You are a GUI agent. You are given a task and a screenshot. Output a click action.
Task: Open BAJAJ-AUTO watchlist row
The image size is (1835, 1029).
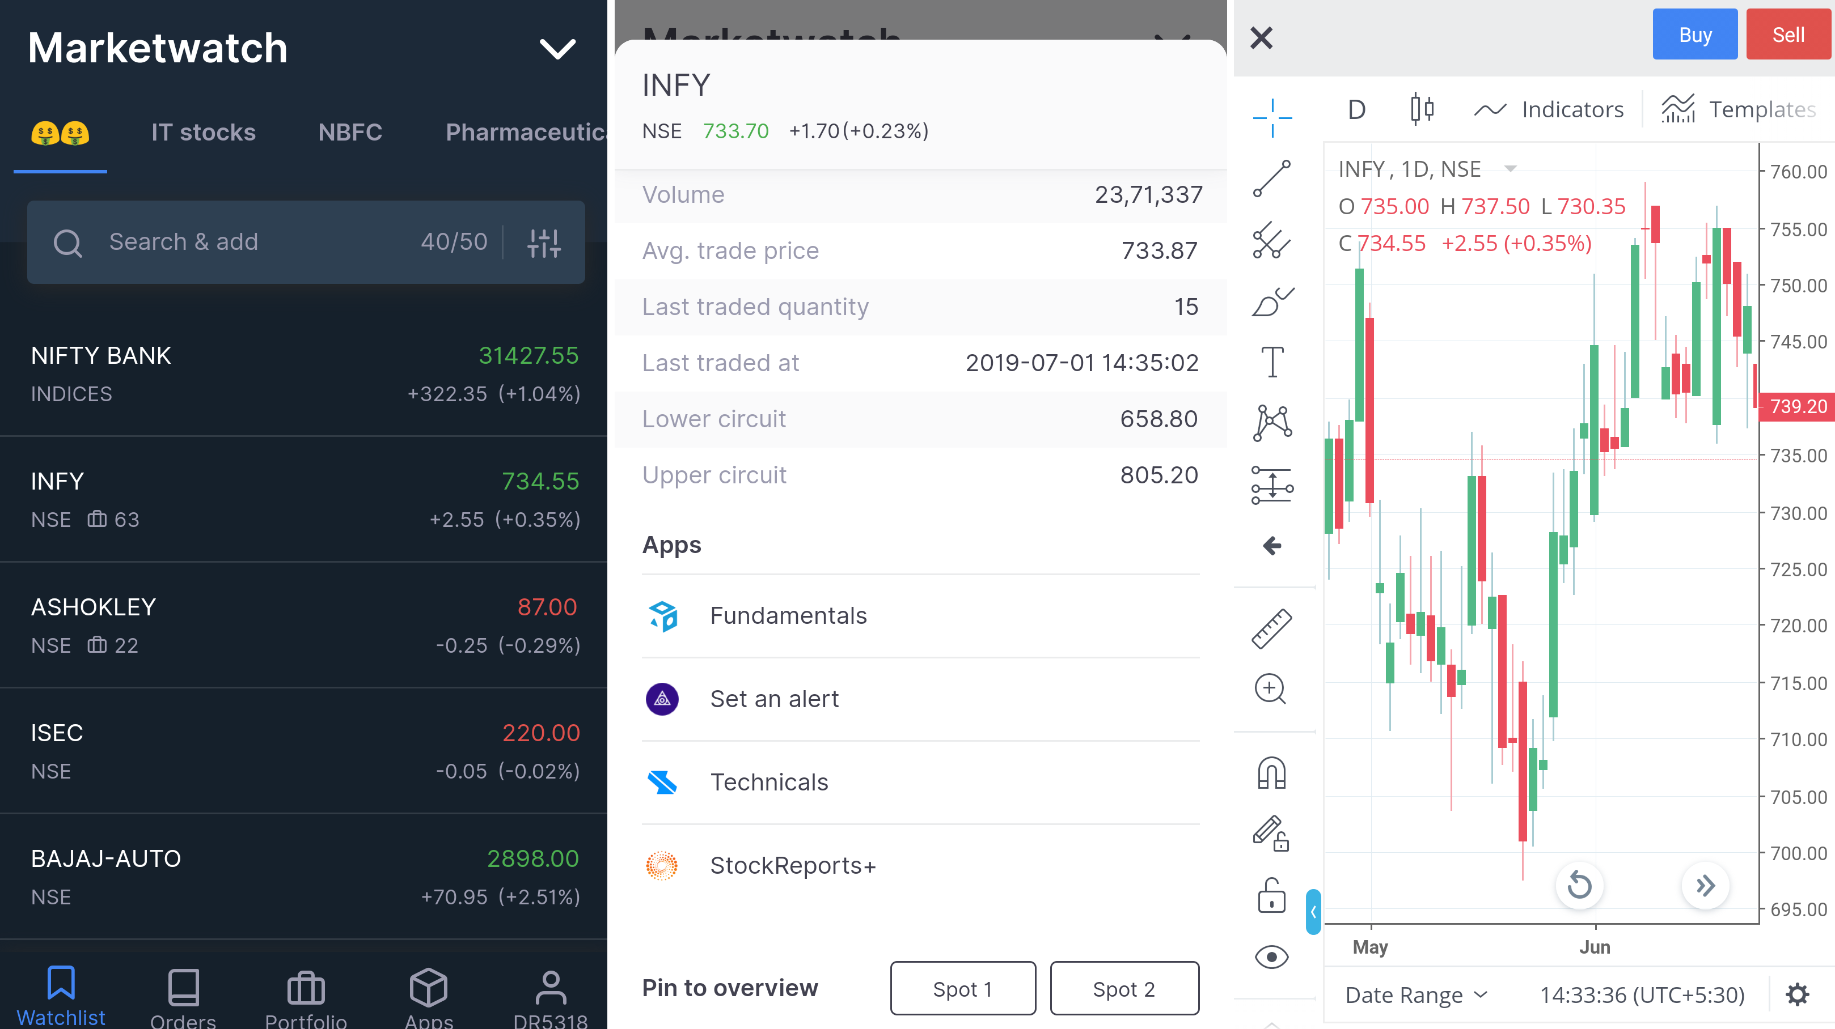click(x=303, y=877)
